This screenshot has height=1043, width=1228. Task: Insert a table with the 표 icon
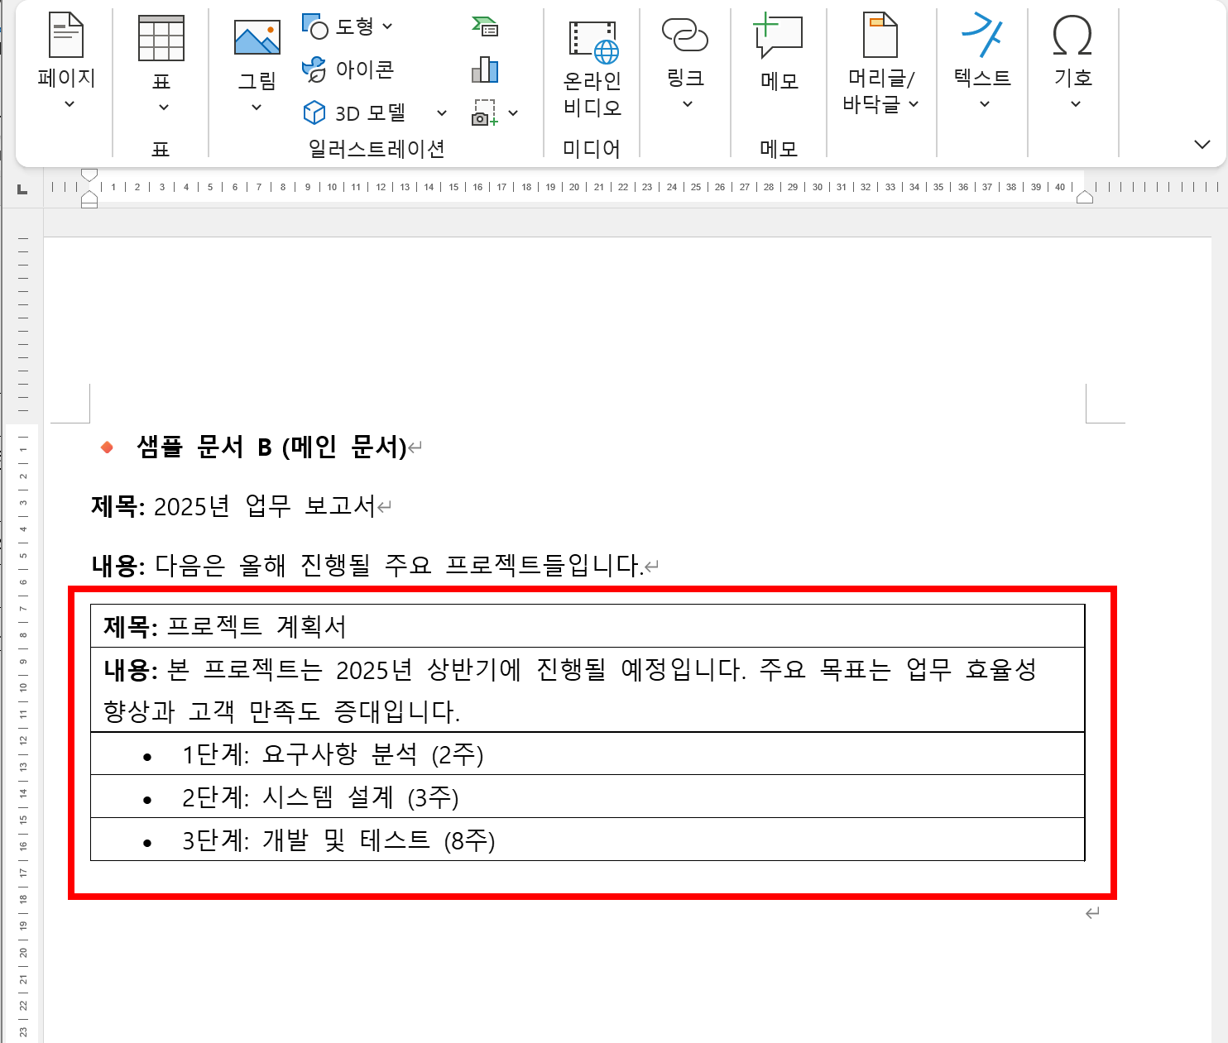pos(161,38)
